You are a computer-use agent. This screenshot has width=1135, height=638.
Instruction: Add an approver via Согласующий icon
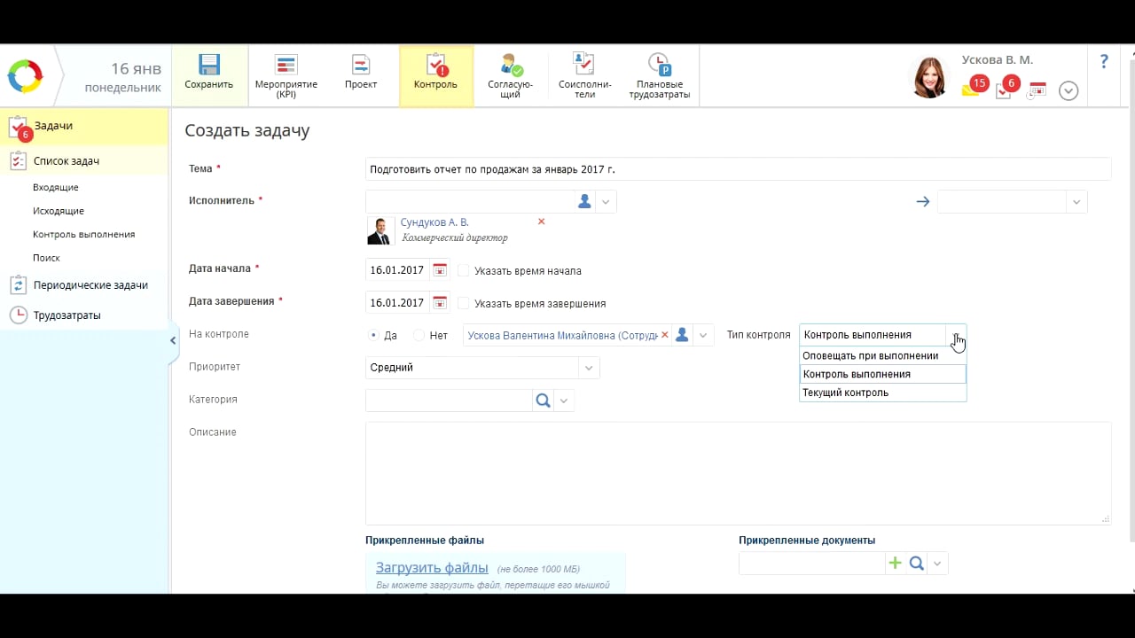pyautogui.click(x=511, y=65)
